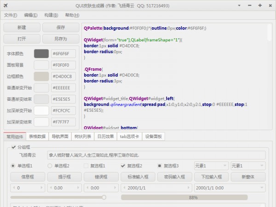Click the 新建 button

click(x=22, y=28)
